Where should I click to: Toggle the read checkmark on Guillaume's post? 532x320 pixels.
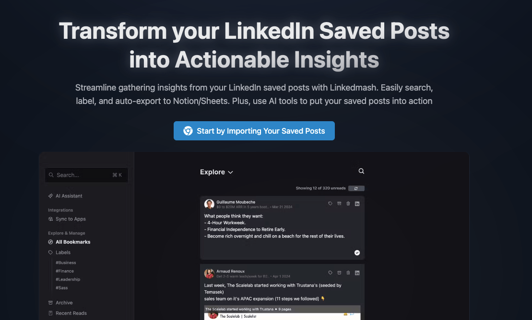pos(357,252)
